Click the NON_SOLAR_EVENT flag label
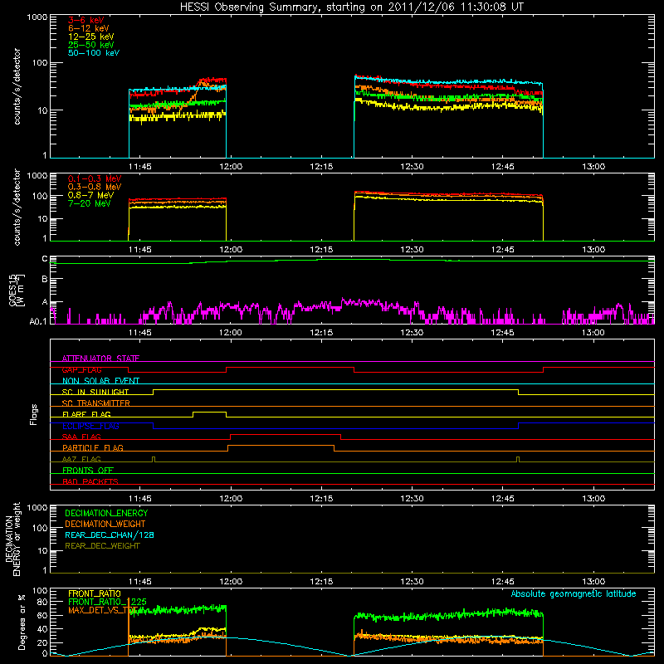This screenshot has height=664, width=664. 100,381
